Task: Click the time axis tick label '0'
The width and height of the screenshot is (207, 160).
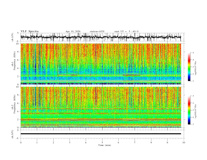Action: 21,142
